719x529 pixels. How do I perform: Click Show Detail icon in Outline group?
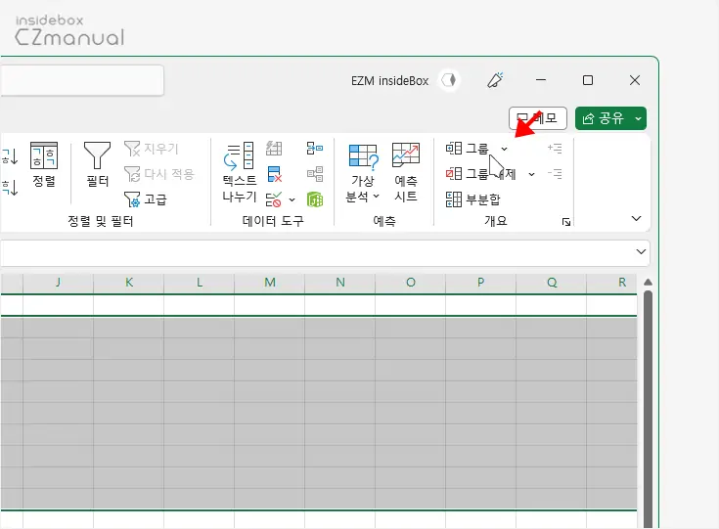point(555,148)
